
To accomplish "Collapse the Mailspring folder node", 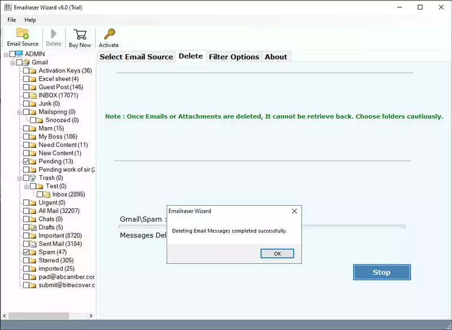I will (x=20, y=112).
